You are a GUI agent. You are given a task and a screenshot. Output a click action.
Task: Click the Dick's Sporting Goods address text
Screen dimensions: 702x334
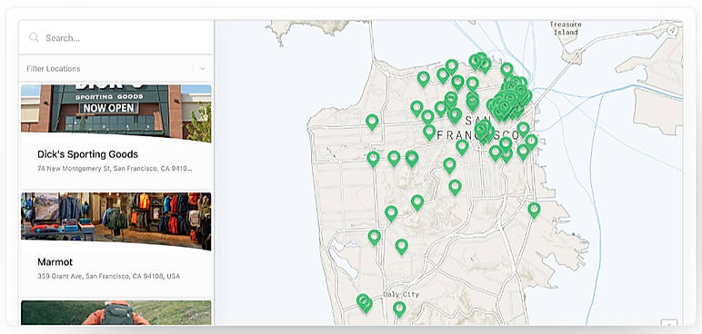pyautogui.click(x=115, y=169)
